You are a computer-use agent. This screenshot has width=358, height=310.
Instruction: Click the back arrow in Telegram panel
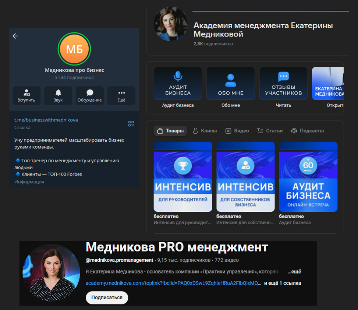(15, 36)
